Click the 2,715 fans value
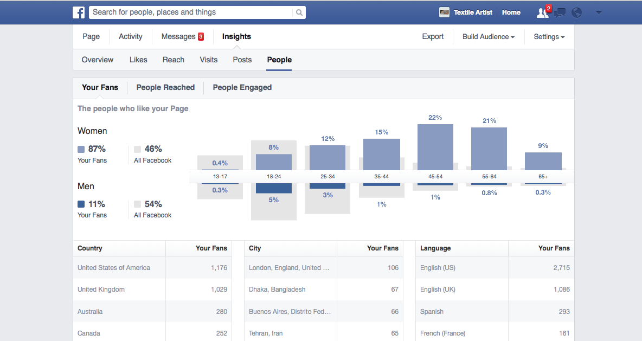This screenshot has width=642, height=341. point(561,268)
